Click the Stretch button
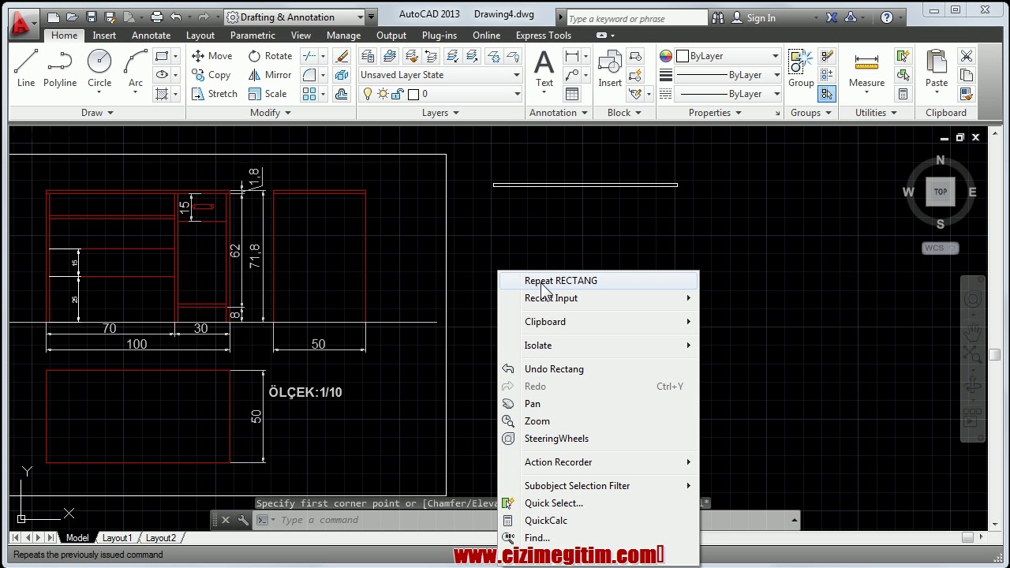This screenshot has width=1010, height=568. [215, 94]
